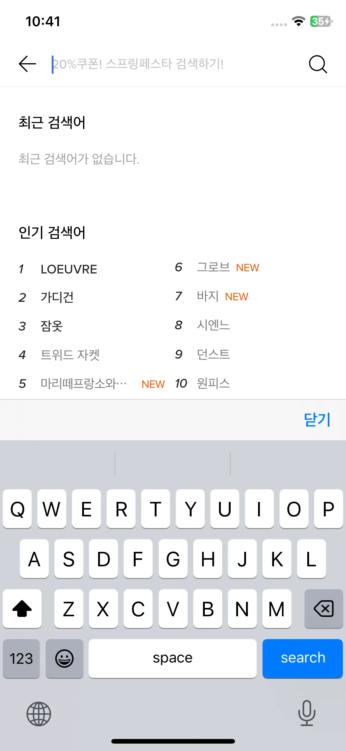The height and width of the screenshot is (751, 346).
Task: Tap 닫기 to close the keyboard
Action: [317, 420]
